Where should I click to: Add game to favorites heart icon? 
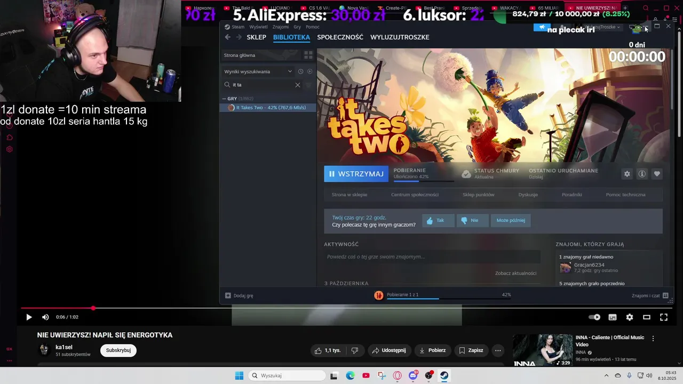[657, 174]
